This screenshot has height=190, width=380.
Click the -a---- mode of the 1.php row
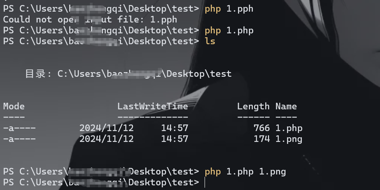tap(19, 128)
